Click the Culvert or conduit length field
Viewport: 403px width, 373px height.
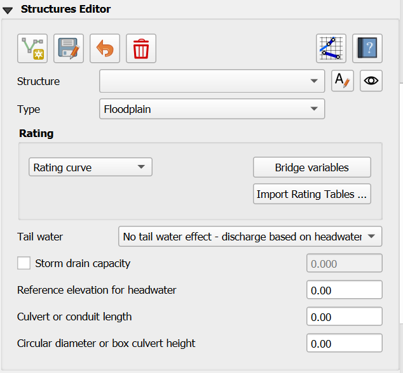(x=344, y=317)
